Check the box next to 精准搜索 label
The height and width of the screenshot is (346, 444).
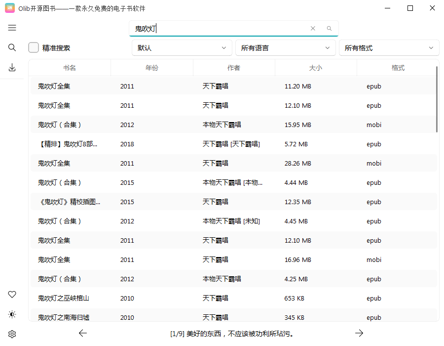point(33,47)
